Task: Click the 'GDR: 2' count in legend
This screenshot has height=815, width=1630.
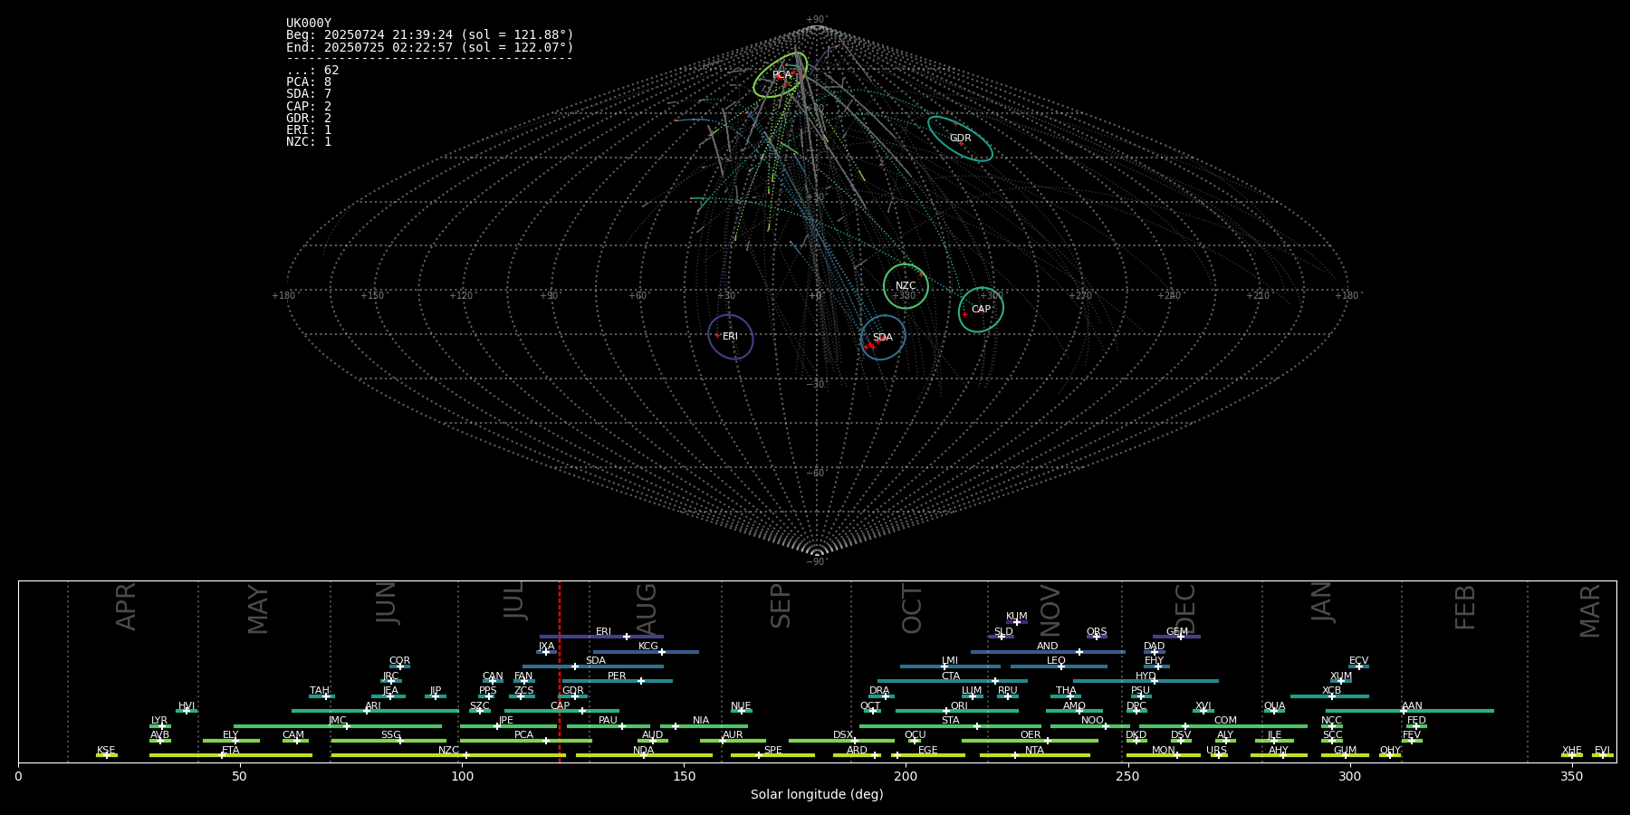Action: coord(309,118)
